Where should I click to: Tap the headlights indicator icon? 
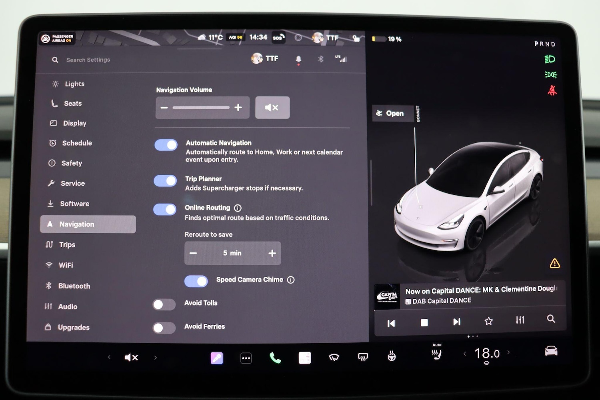[x=550, y=59]
